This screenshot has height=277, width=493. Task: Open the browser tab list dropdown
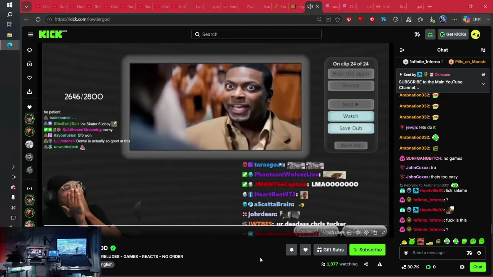coord(26,7)
